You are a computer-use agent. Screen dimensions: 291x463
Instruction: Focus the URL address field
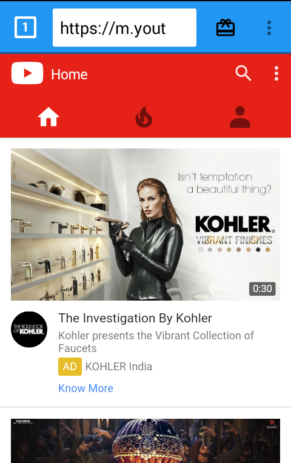pyautogui.click(x=124, y=27)
